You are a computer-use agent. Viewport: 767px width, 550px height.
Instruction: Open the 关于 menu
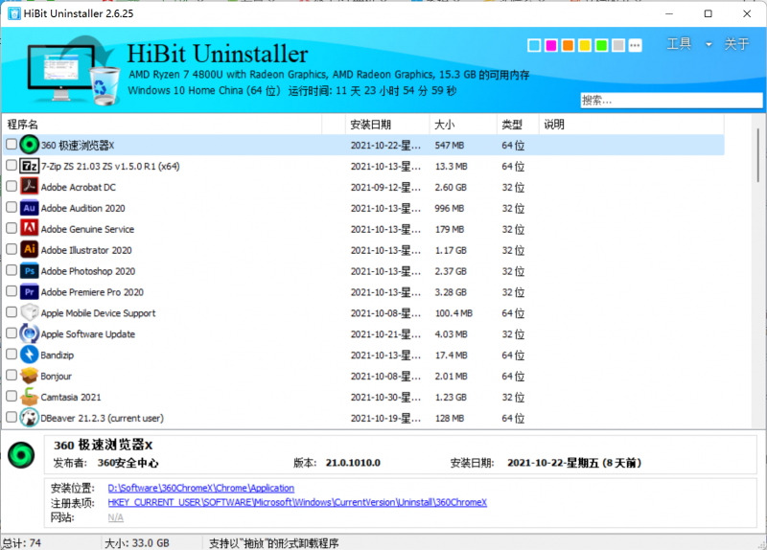click(x=736, y=44)
